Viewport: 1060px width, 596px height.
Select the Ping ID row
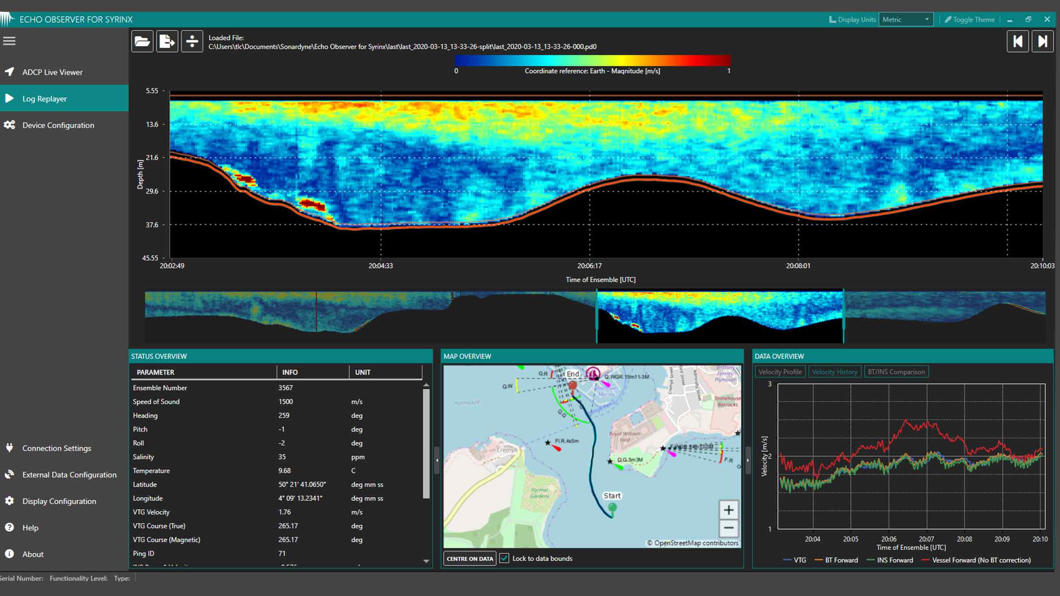tap(276, 553)
